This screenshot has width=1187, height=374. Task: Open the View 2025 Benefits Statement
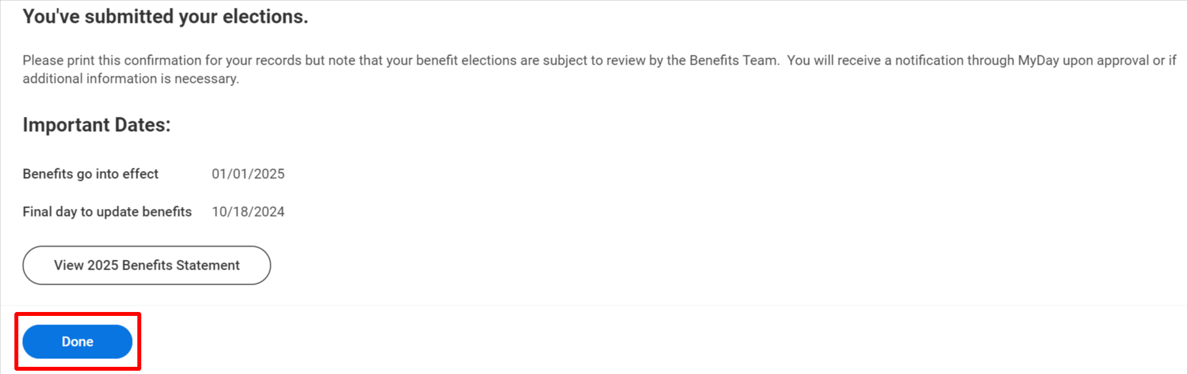(x=146, y=265)
